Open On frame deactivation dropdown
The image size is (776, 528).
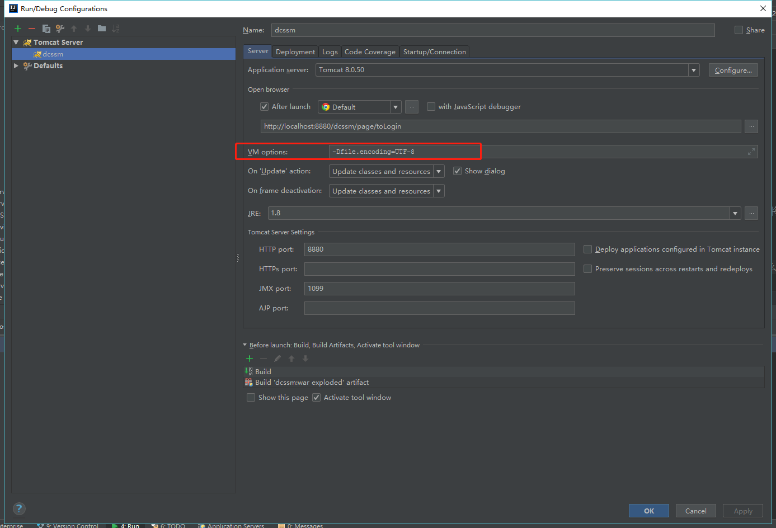click(439, 191)
